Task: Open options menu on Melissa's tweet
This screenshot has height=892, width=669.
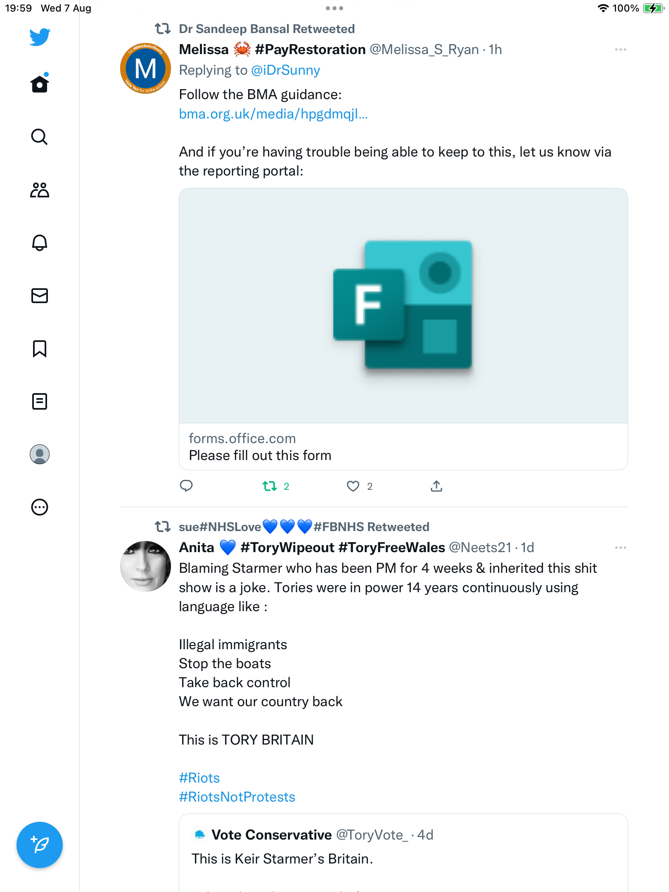Action: click(621, 50)
